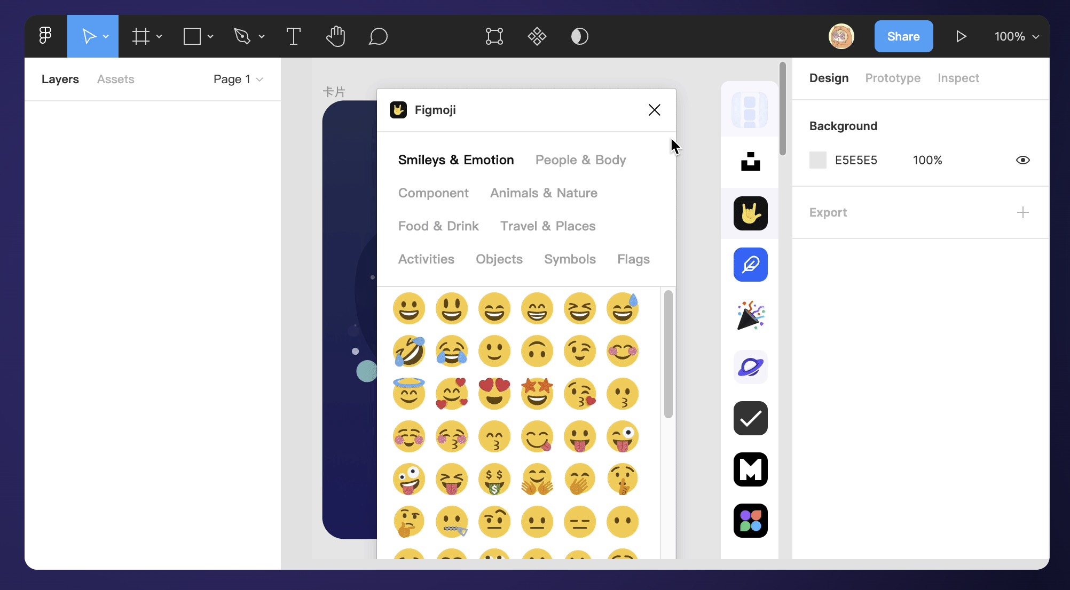Open the 100% zoom dropdown
The image size is (1070, 590).
(x=1017, y=36)
